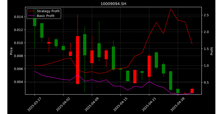This screenshot has width=223, height=114.
Task: Click the 0.012 price tick label
Action: 18,30
